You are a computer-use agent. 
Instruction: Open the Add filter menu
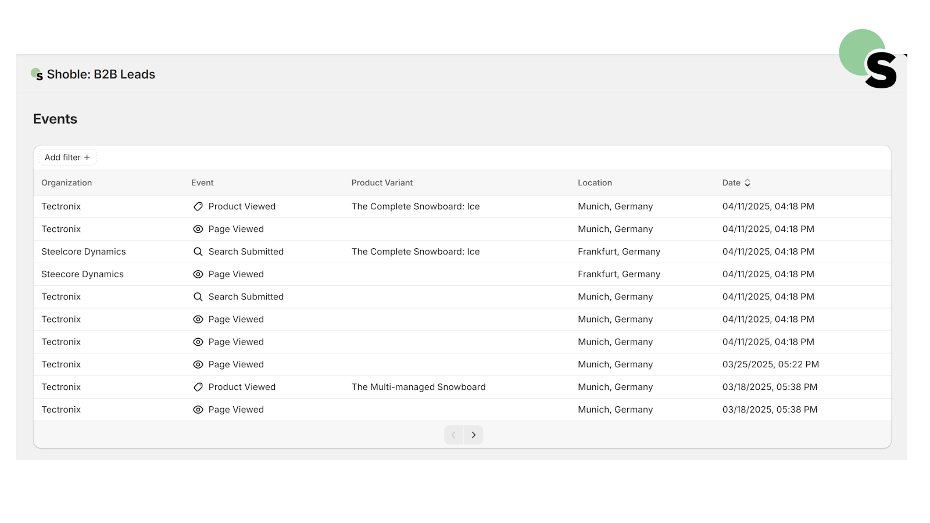click(x=67, y=157)
